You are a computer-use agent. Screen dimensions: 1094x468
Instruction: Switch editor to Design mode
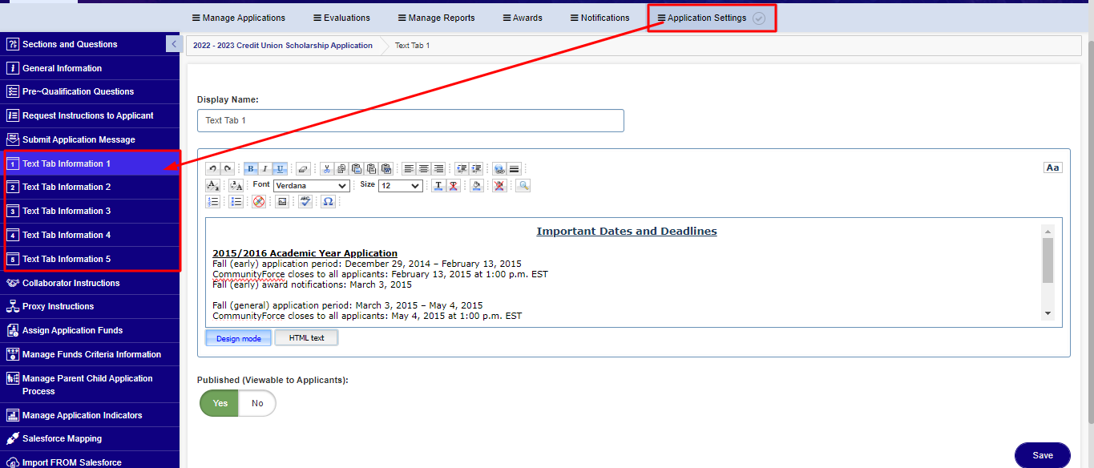coord(239,338)
